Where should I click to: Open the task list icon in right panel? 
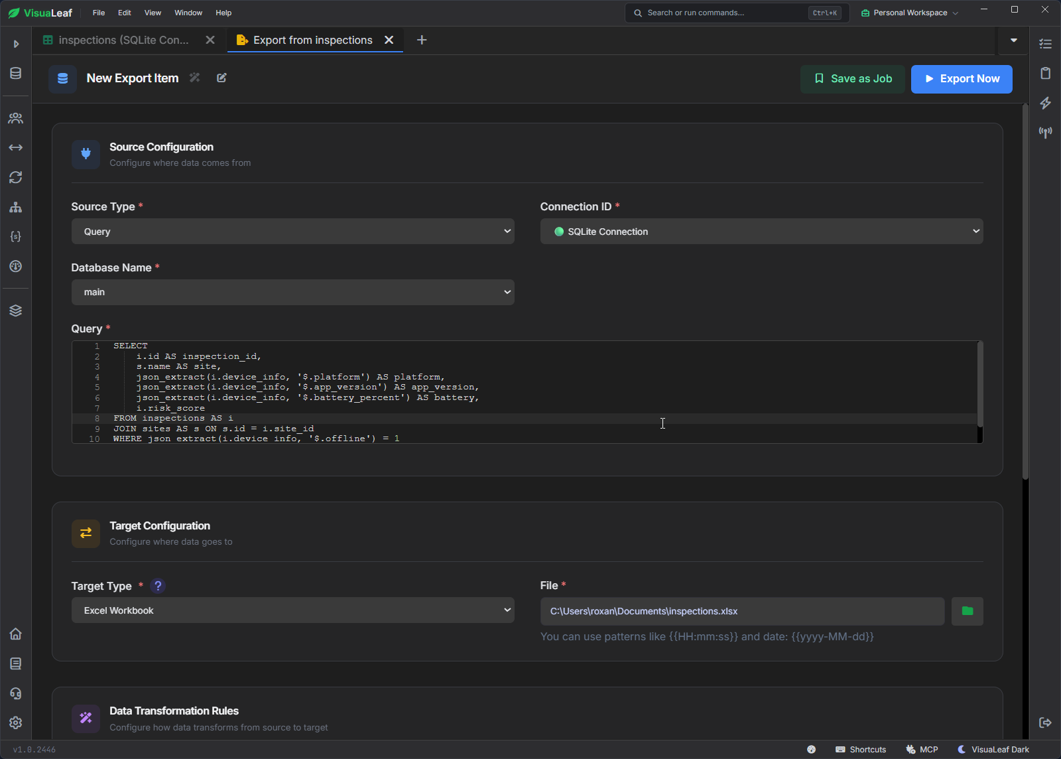1046,44
